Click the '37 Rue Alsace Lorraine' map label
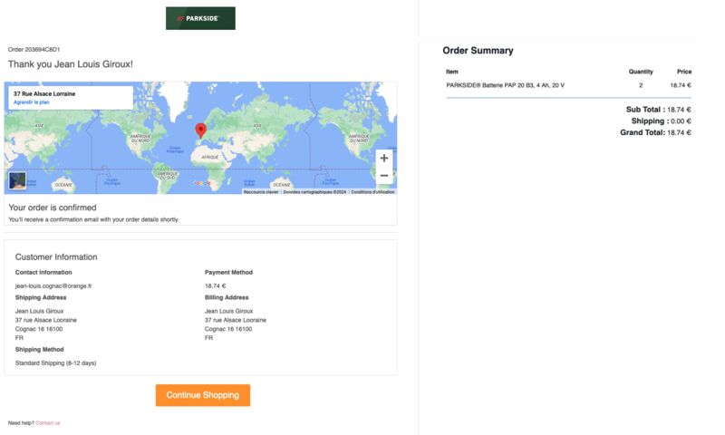 pos(44,93)
